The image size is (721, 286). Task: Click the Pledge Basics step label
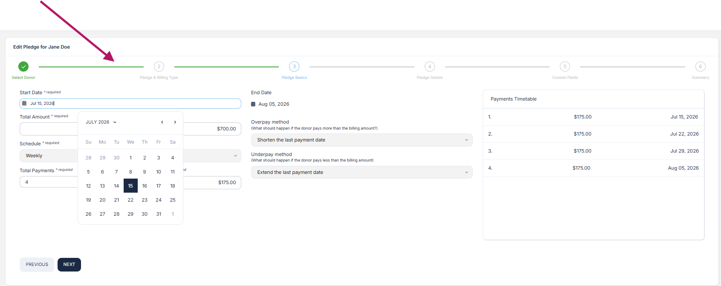coord(294,78)
